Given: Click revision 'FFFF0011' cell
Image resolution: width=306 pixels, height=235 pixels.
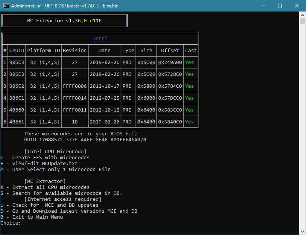Looking at the screenshot, I should tap(75, 110).
